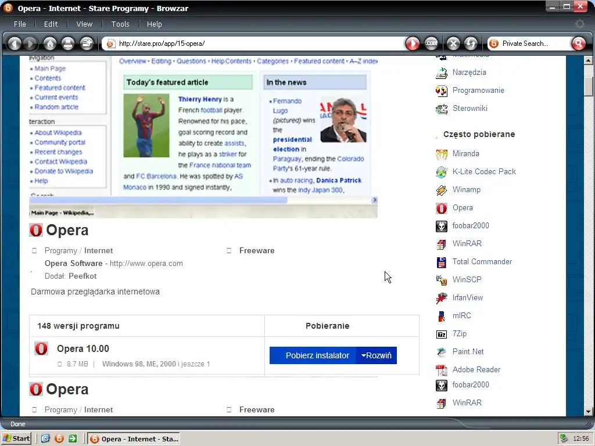This screenshot has width=595, height=446.
Task: Click the Opera 10.00 version icon
Action: point(41,348)
